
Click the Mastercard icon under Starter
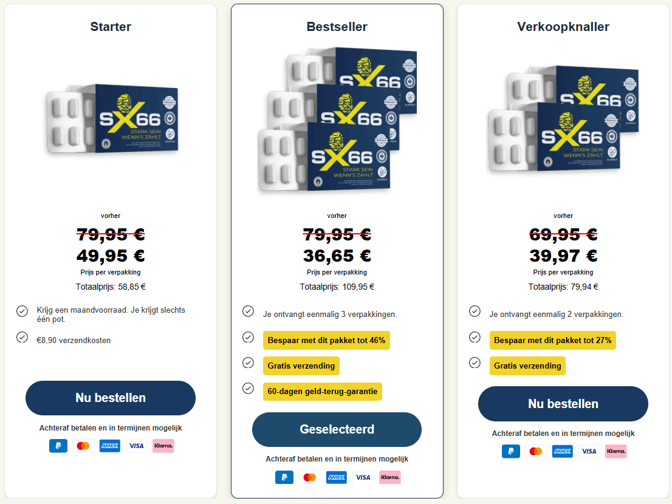point(83,446)
